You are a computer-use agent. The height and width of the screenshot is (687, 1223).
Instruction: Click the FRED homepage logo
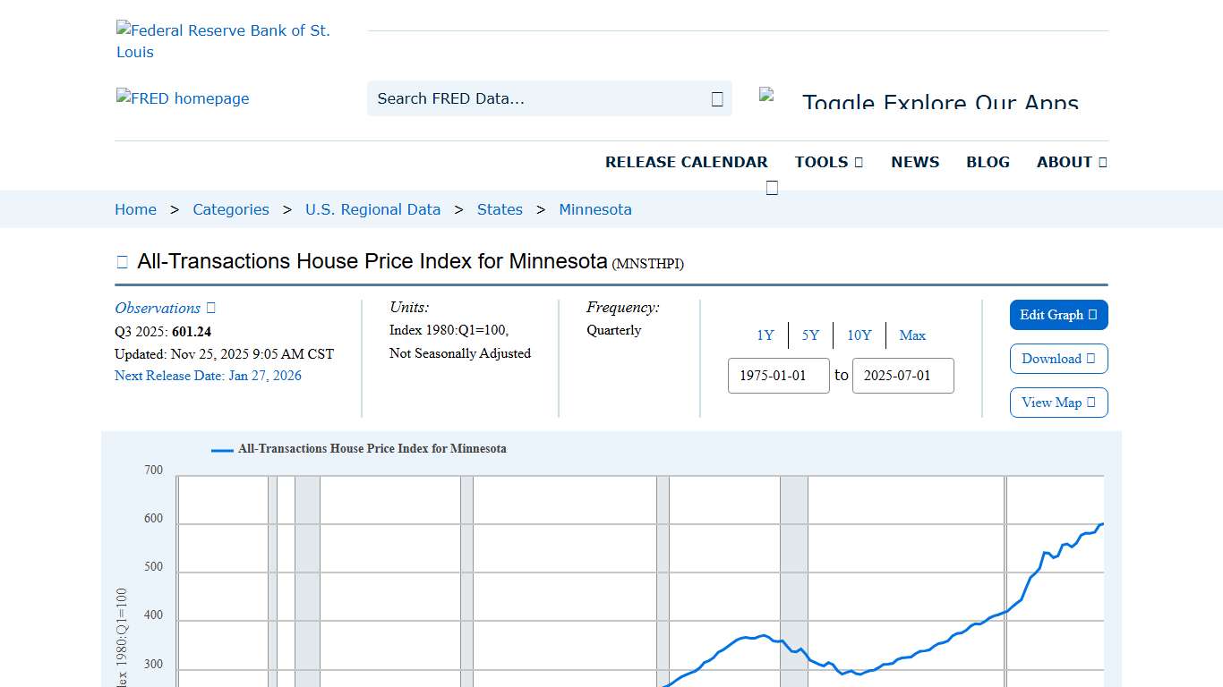coord(182,98)
